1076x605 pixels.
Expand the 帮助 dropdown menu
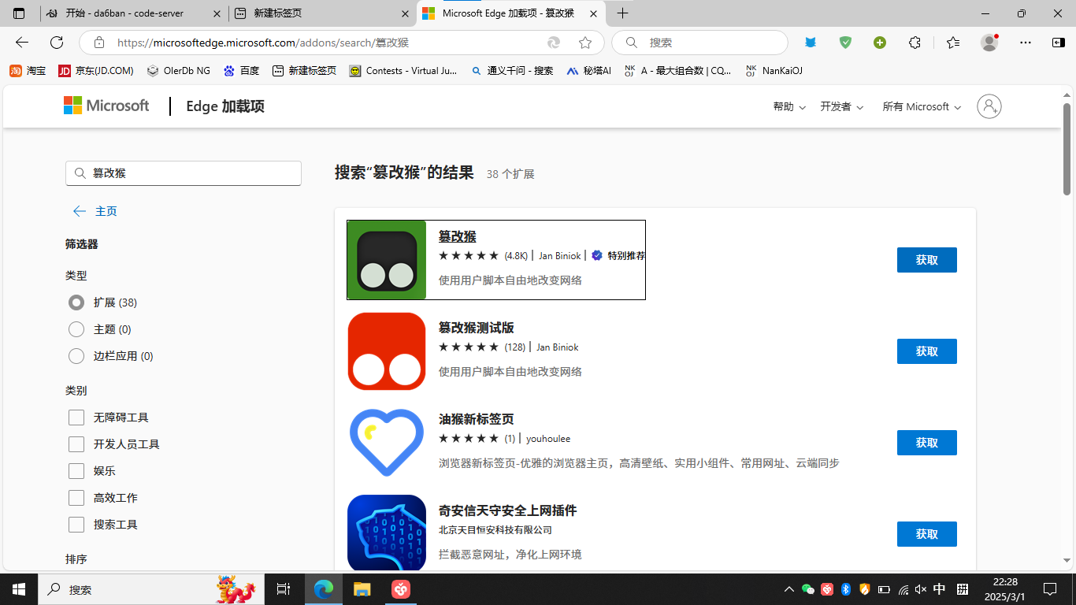click(x=789, y=106)
